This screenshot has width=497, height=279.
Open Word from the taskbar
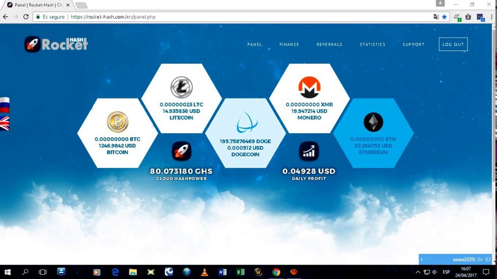click(x=222, y=272)
